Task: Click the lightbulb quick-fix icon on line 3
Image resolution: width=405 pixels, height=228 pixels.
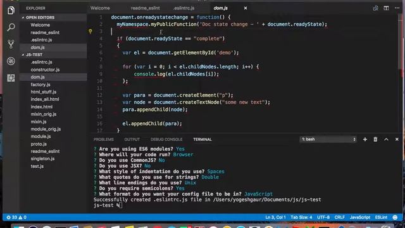Action: point(90,32)
